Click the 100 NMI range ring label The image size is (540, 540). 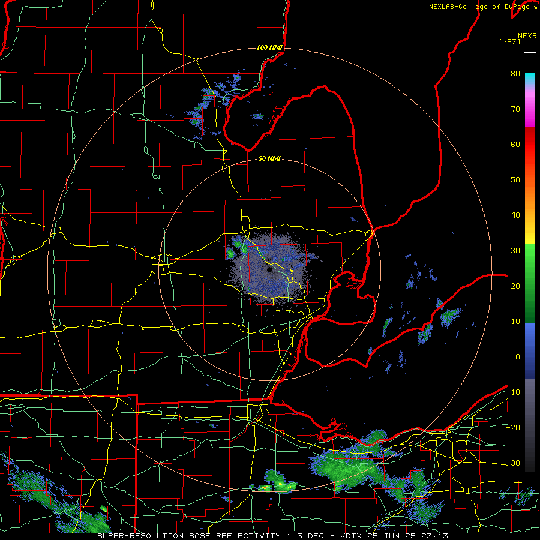(x=269, y=47)
